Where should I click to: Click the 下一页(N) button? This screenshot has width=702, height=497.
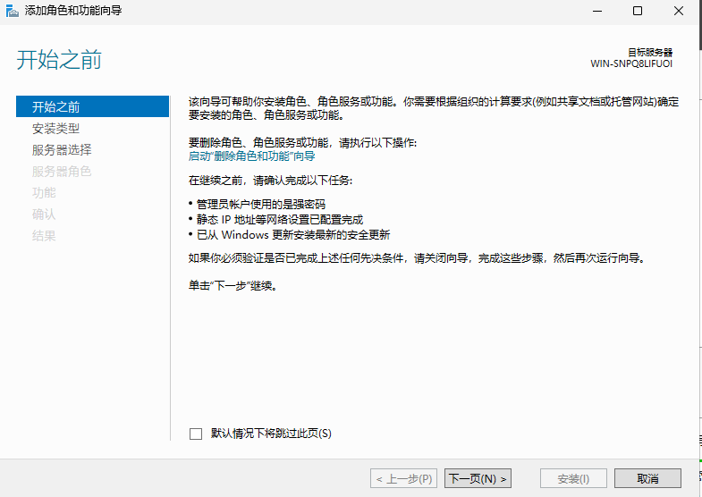click(x=478, y=478)
